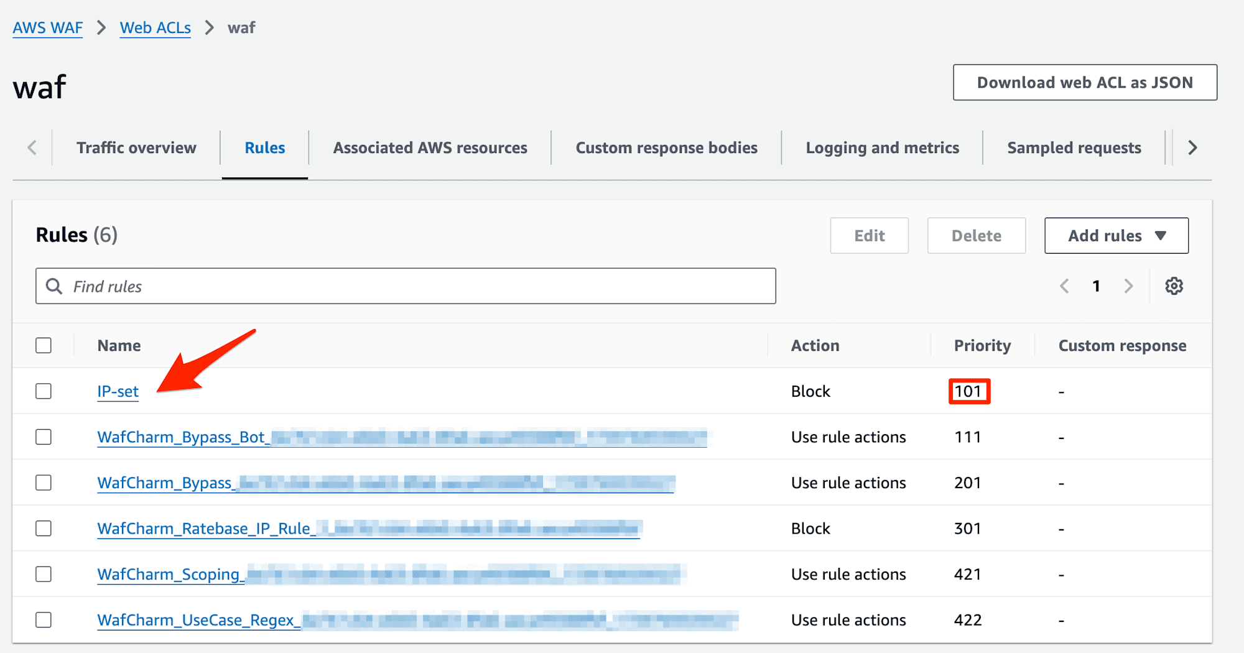Image resolution: width=1244 pixels, height=653 pixels.
Task: Click Use rule actions in priority 422 row
Action: 848,620
